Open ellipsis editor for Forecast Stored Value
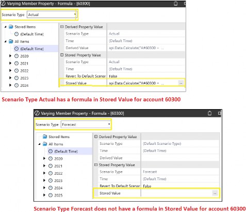Screen dimensions: 246x212 click(x=215, y=193)
